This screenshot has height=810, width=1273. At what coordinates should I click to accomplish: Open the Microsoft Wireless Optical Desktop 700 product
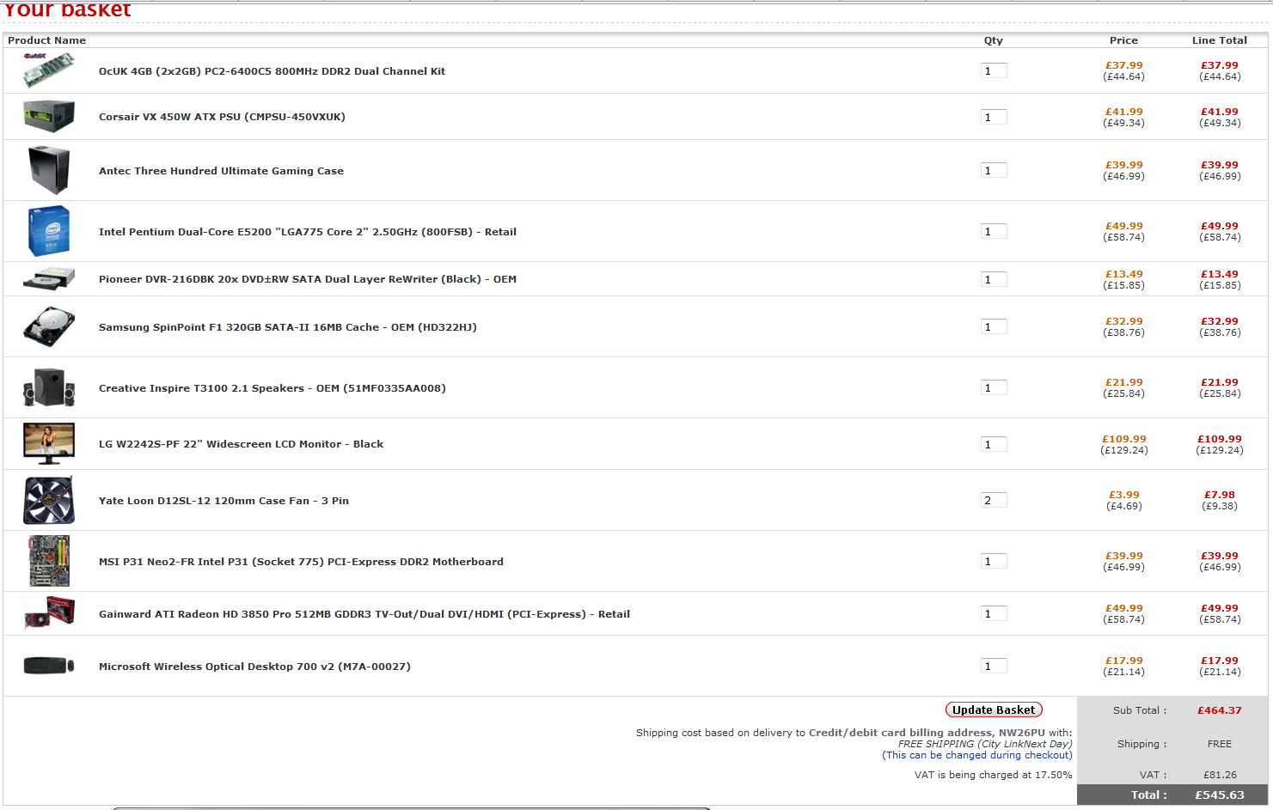pos(254,667)
